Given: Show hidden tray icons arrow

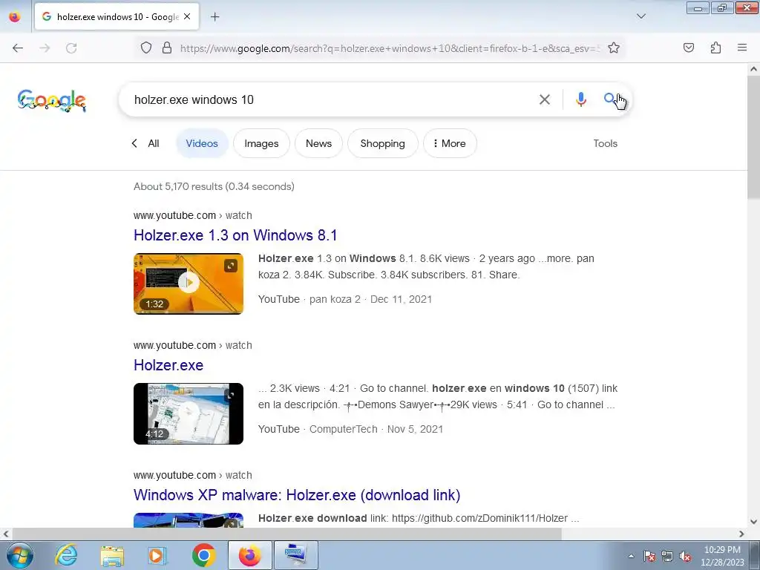Looking at the screenshot, I should click(x=631, y=556).
